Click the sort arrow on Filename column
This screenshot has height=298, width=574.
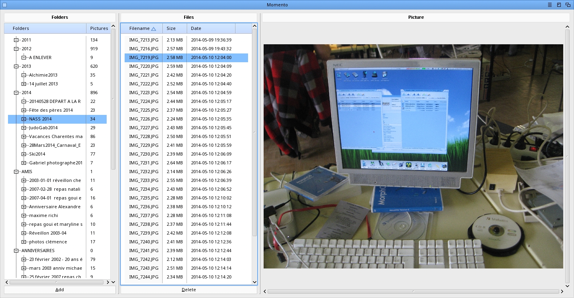[x=153, y=29]
